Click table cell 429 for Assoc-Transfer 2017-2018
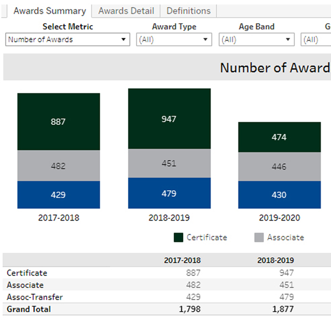Screen dimensions: 331x331 [193, 297]
